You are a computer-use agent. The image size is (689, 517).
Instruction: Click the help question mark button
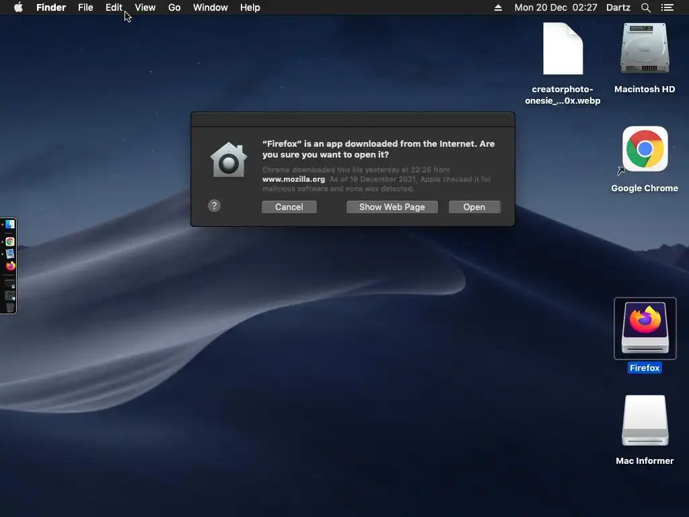(x=214, y=206)
